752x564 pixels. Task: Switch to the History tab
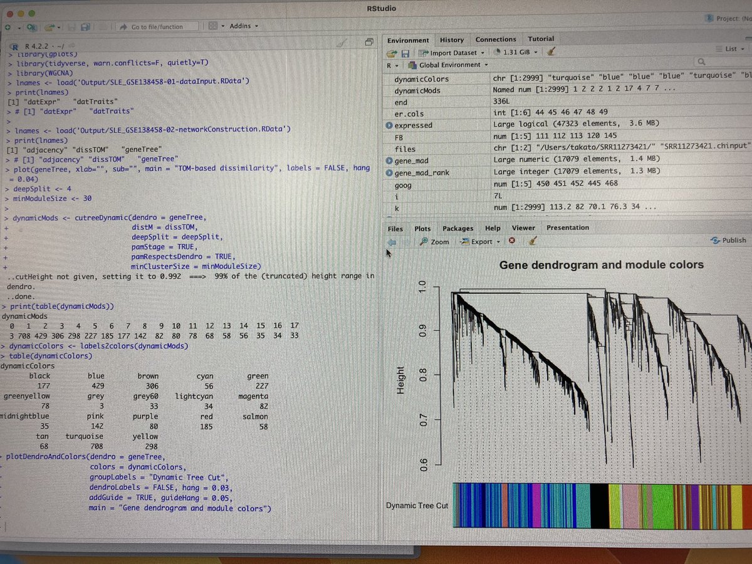point(452,39)
